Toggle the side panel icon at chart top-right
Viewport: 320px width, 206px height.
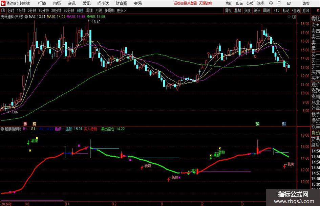(294, 17)
